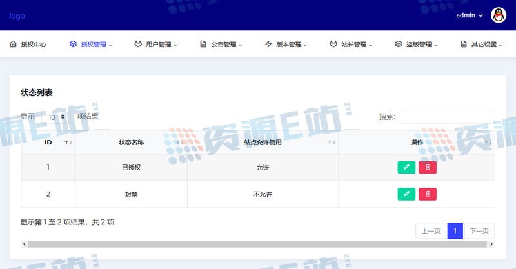Click the penguin user avatar icon
The height and width of the screenshot is (269, 516).
point(499,15)
